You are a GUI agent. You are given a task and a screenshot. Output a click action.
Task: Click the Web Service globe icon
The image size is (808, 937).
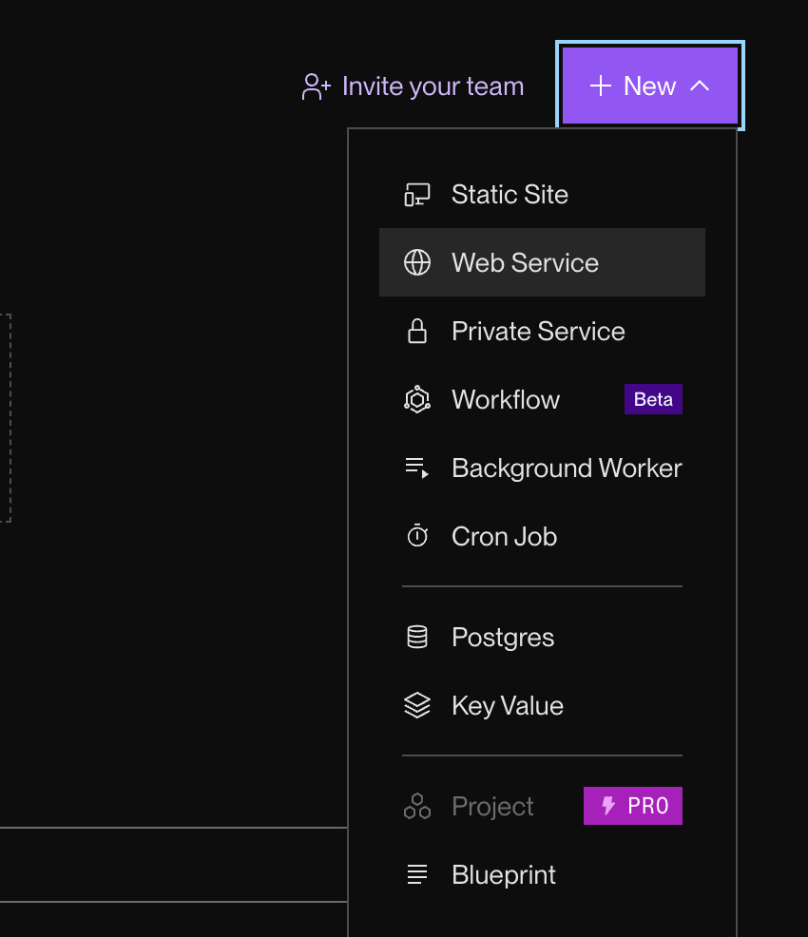click(x=417, y=262)
